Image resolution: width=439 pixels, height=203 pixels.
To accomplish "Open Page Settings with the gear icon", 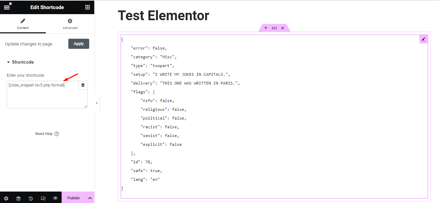I will [6, 198].
